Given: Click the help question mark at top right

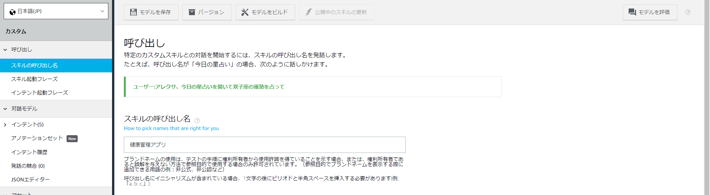Looking at the screenshot, I should 688,12.
